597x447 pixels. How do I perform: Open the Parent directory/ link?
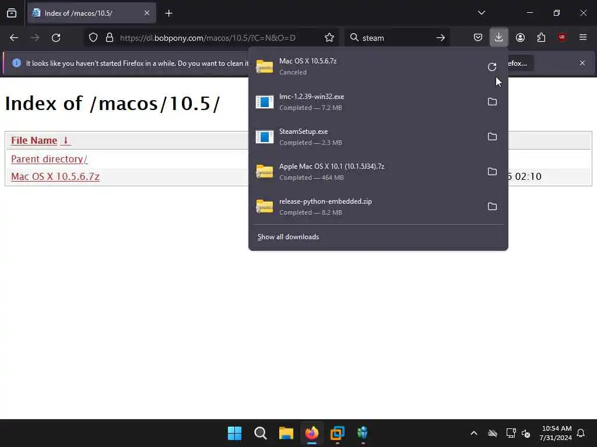(49, 159)
